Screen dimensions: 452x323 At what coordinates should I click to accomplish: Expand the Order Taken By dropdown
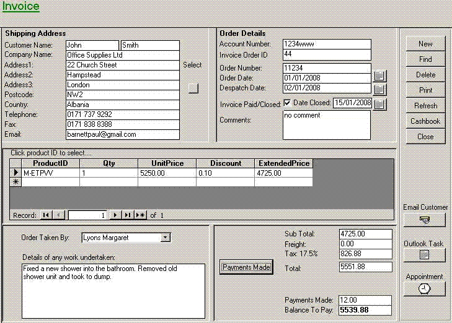point(165,237)
